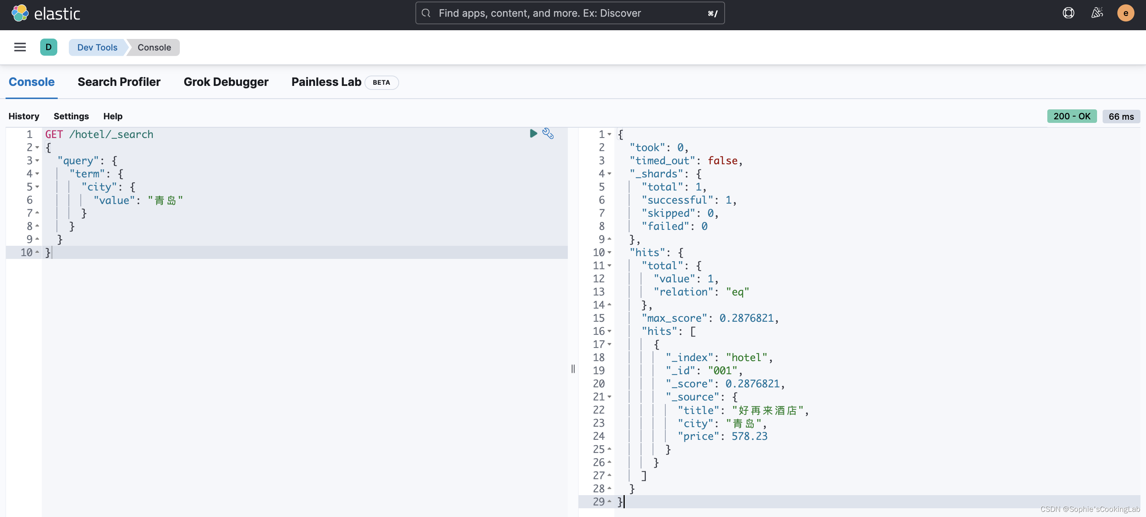The image size is (1146, 517).
Task: Click the "price": 578.23 line
Action: 723,436
